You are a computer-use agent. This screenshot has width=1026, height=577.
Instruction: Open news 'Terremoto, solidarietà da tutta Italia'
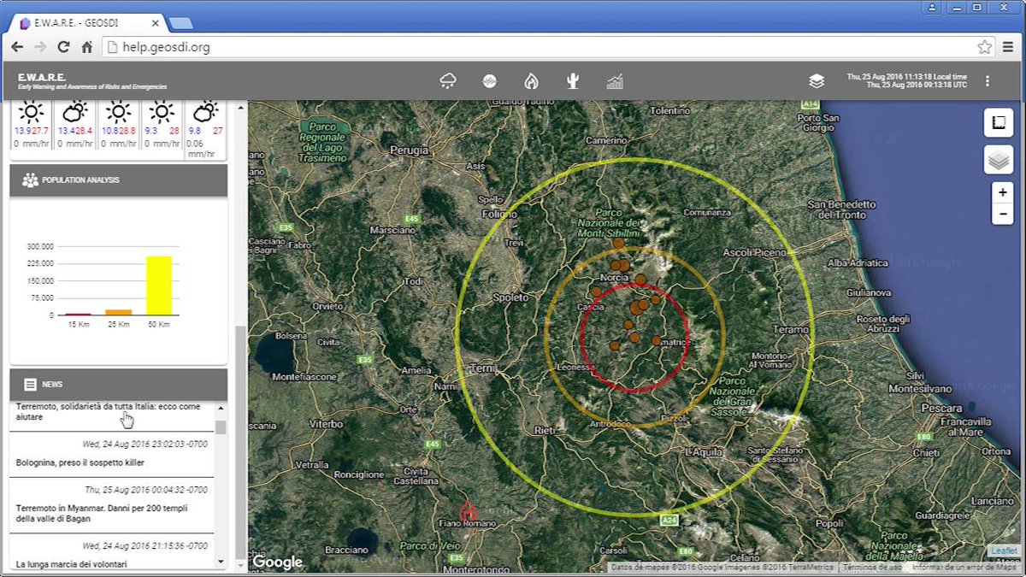pyautogui.click(x=108, y=412)
